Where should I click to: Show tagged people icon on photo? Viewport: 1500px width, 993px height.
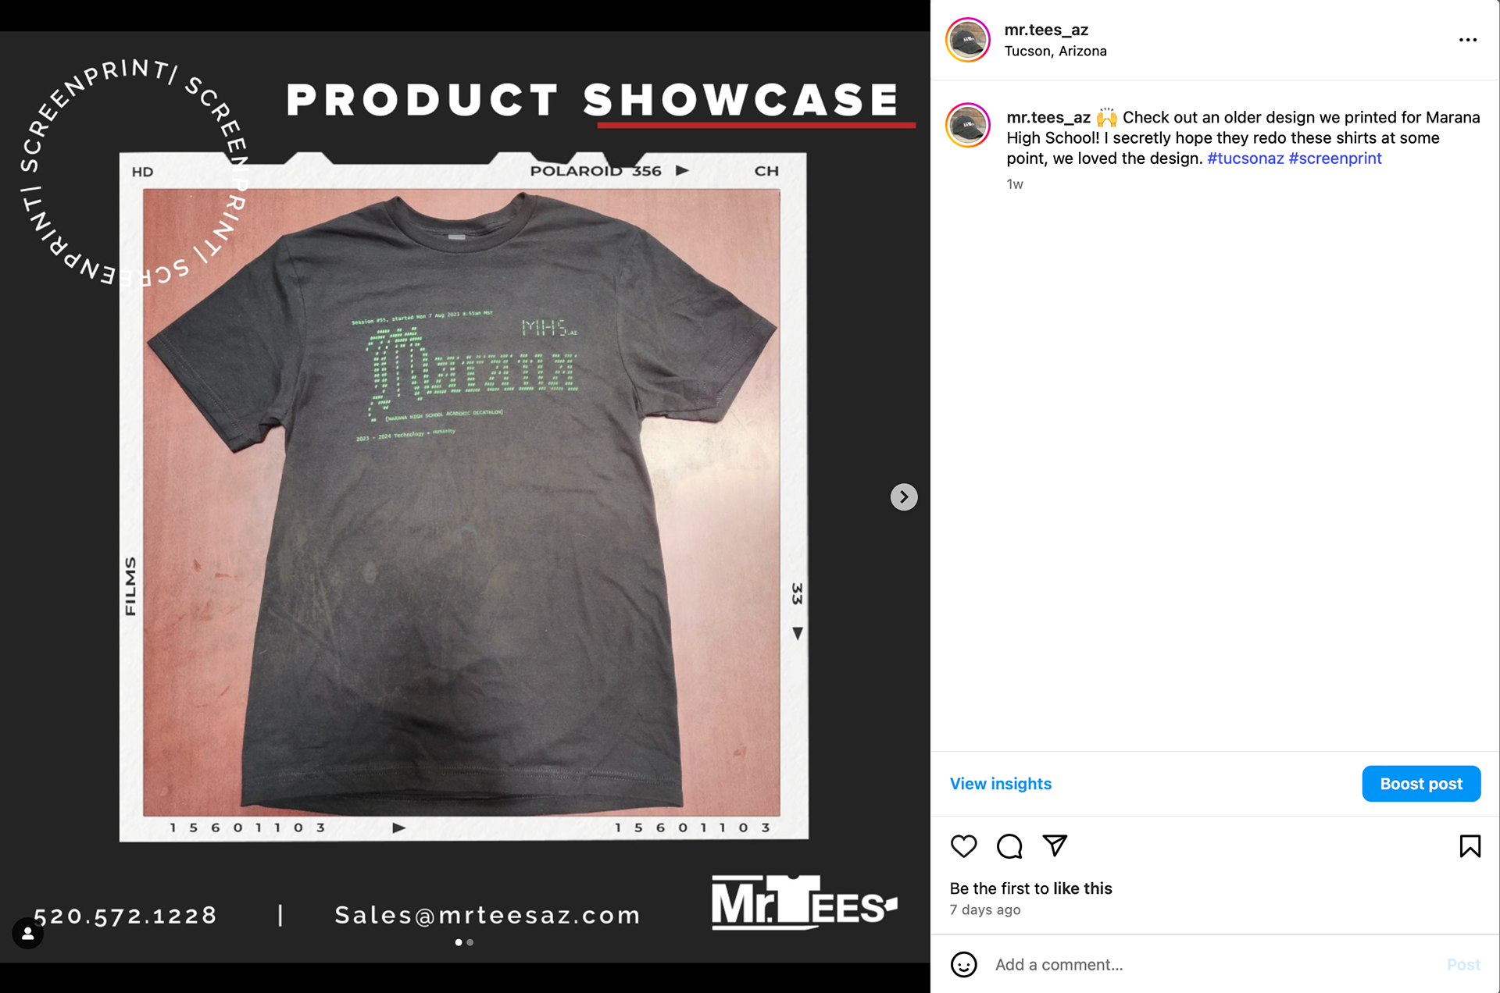(x=27, y=933)
